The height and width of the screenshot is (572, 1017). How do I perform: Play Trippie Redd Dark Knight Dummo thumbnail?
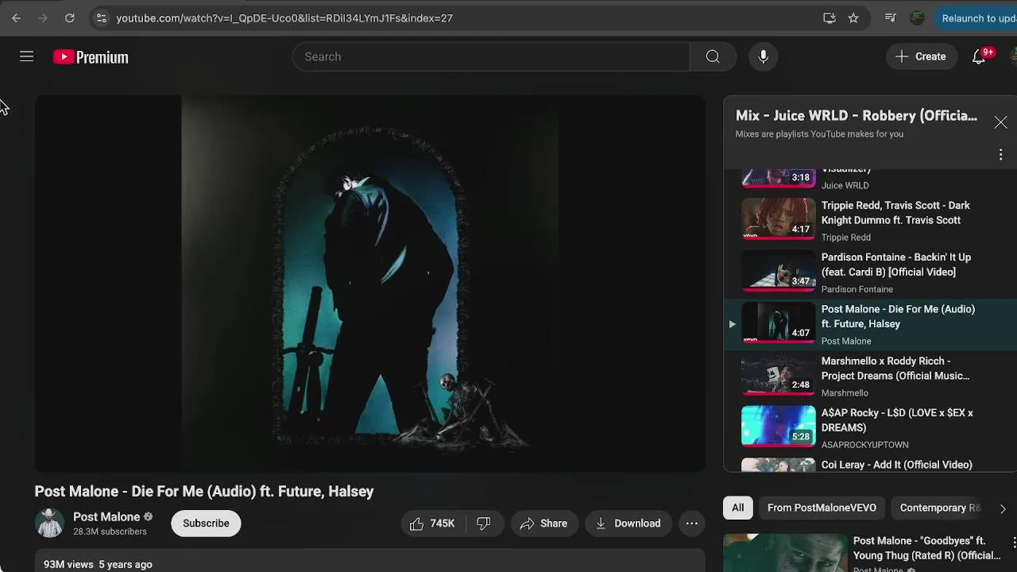click(779, 219)
